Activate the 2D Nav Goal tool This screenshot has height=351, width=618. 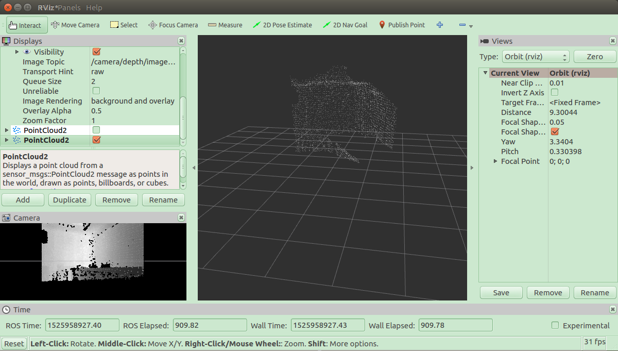coord(345,25)
